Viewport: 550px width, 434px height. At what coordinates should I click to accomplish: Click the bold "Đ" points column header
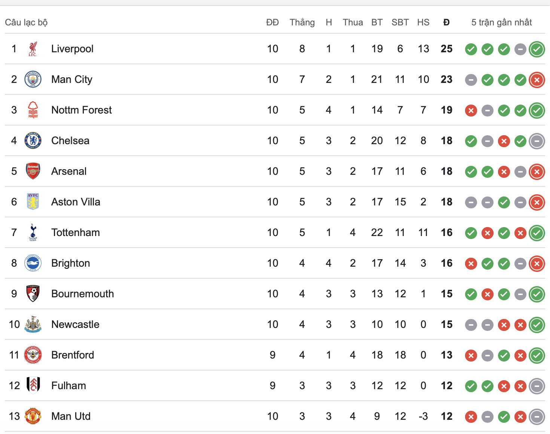pos(446,22)
